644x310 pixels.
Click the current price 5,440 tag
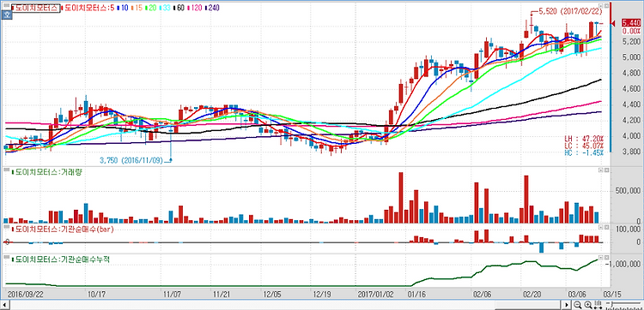pyautogui.click(x=631, y=23)
